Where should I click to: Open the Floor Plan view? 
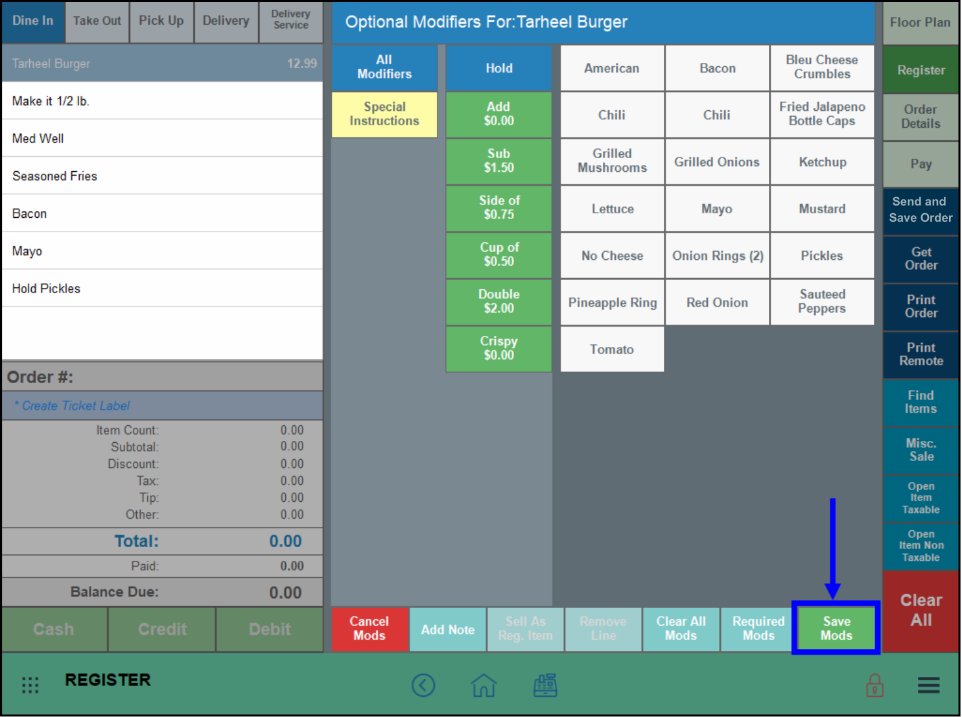coord(920,23)
